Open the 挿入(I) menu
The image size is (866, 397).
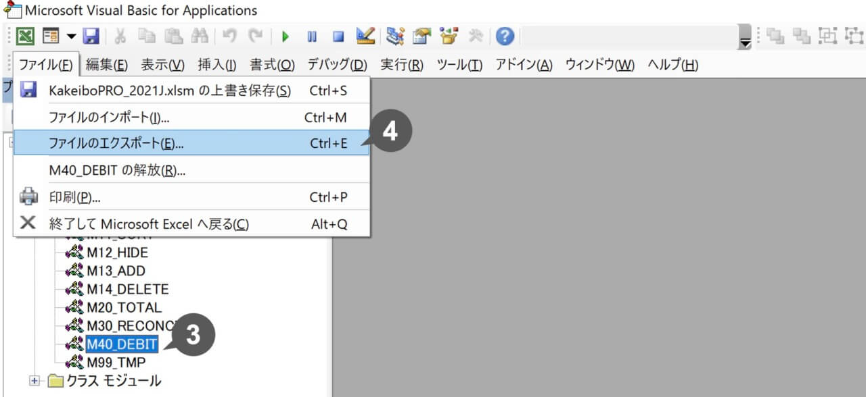click(216, 65)
